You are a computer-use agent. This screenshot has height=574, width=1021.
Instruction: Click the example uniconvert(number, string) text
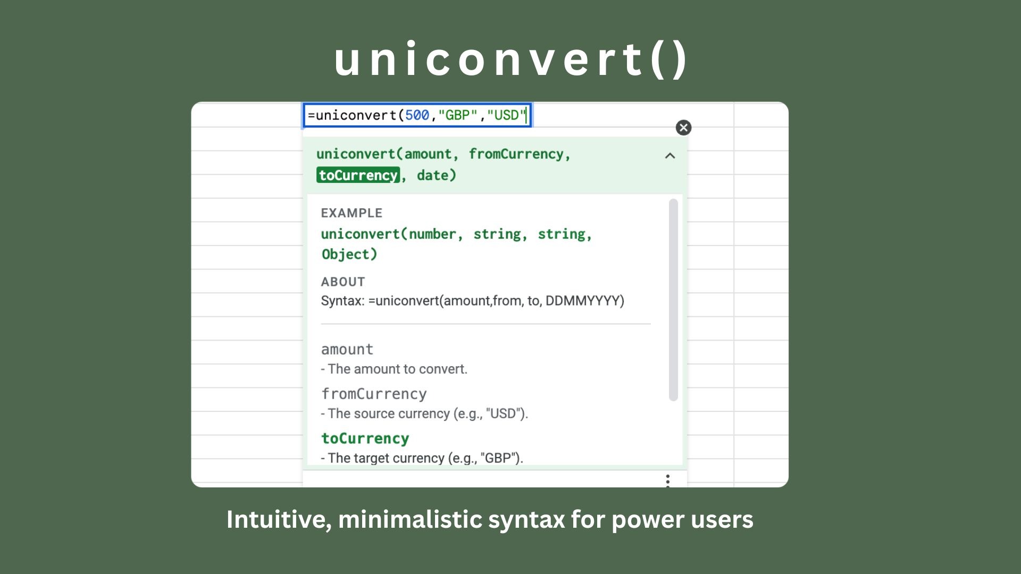tap(456, 234)
